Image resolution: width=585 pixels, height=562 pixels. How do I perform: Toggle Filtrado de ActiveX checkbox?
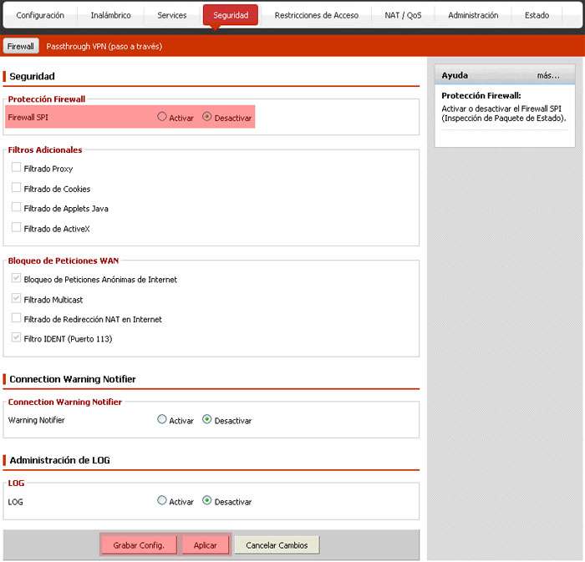pyautogui.click(x=17, y=228)
